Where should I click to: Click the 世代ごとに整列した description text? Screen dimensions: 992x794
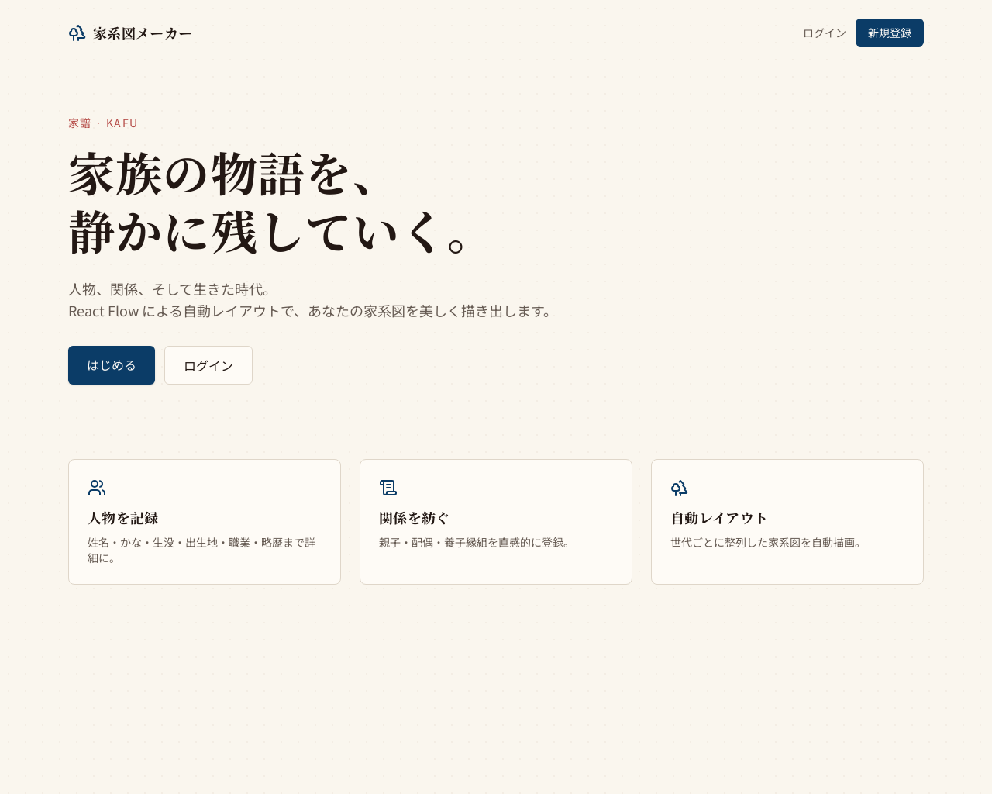tap(766, 543)
